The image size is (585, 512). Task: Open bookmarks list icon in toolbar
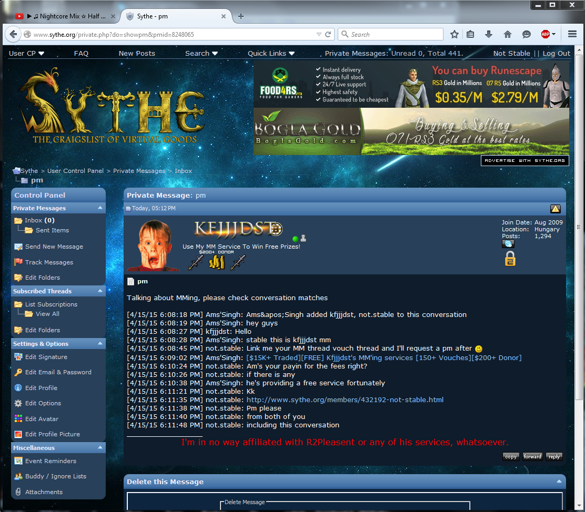(x=470, y=34)
